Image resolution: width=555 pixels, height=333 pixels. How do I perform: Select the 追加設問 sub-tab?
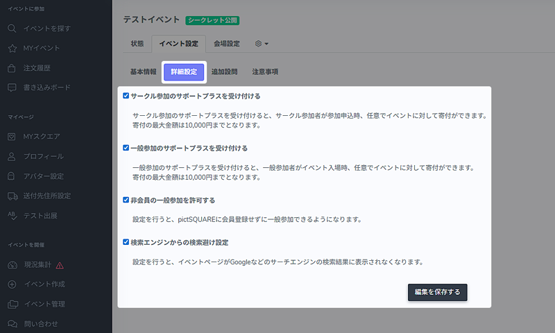coord(224,71)
